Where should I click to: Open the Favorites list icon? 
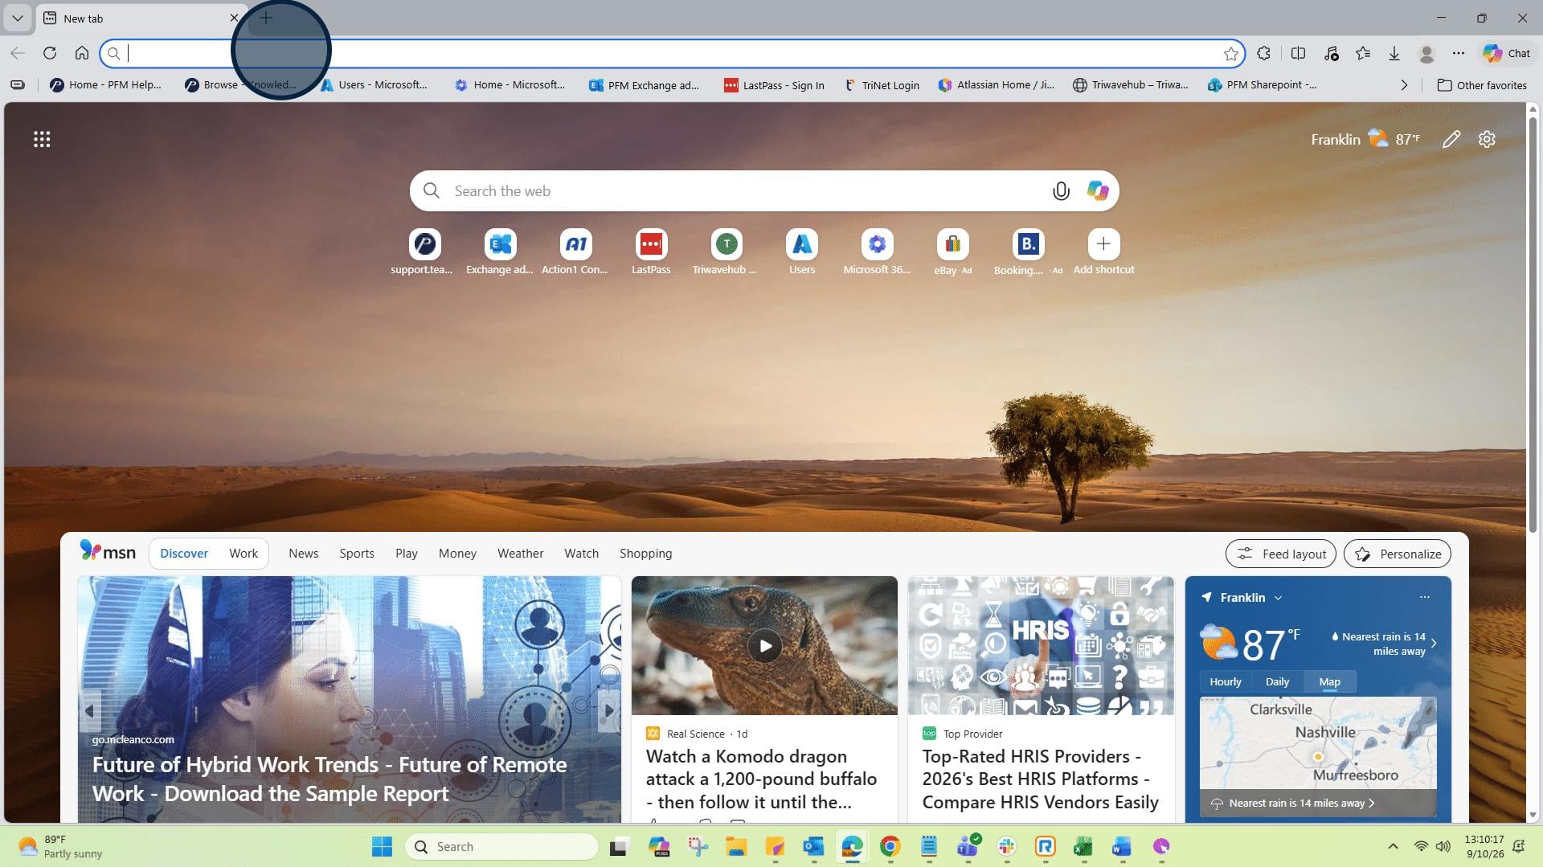point(1363,53)
